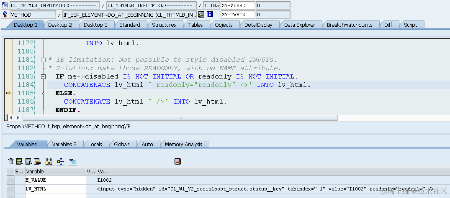Select the Variables 1 tab
Image resolution: width=450 pixels, height=198 pixels.
tap(29, 144)
